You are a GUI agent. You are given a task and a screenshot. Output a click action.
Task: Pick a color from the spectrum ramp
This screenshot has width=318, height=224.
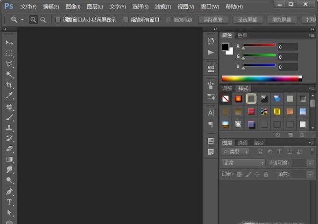[262, 79]
